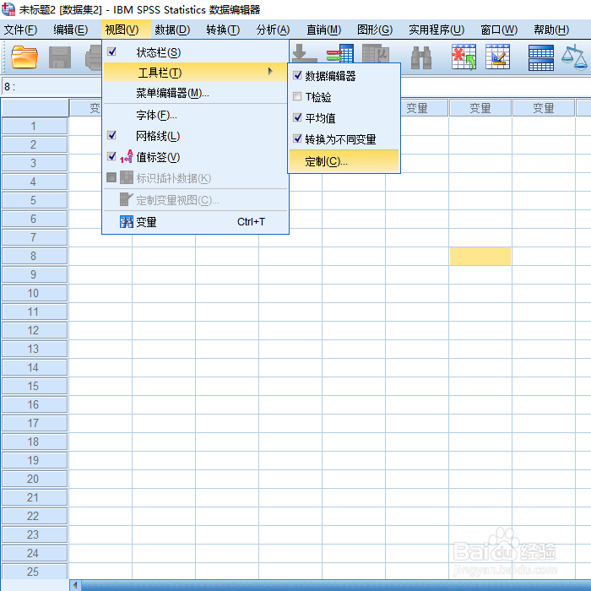Image resolution: width=591 pixels, height=591 pixels.
Task: Select row header 17
Action: 35,423
